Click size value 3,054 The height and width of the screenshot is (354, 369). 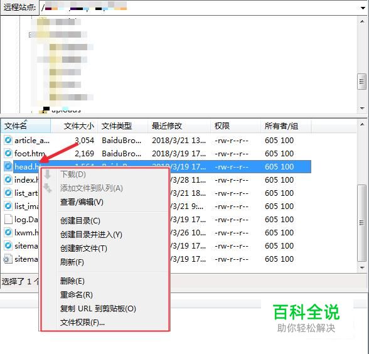84,141
